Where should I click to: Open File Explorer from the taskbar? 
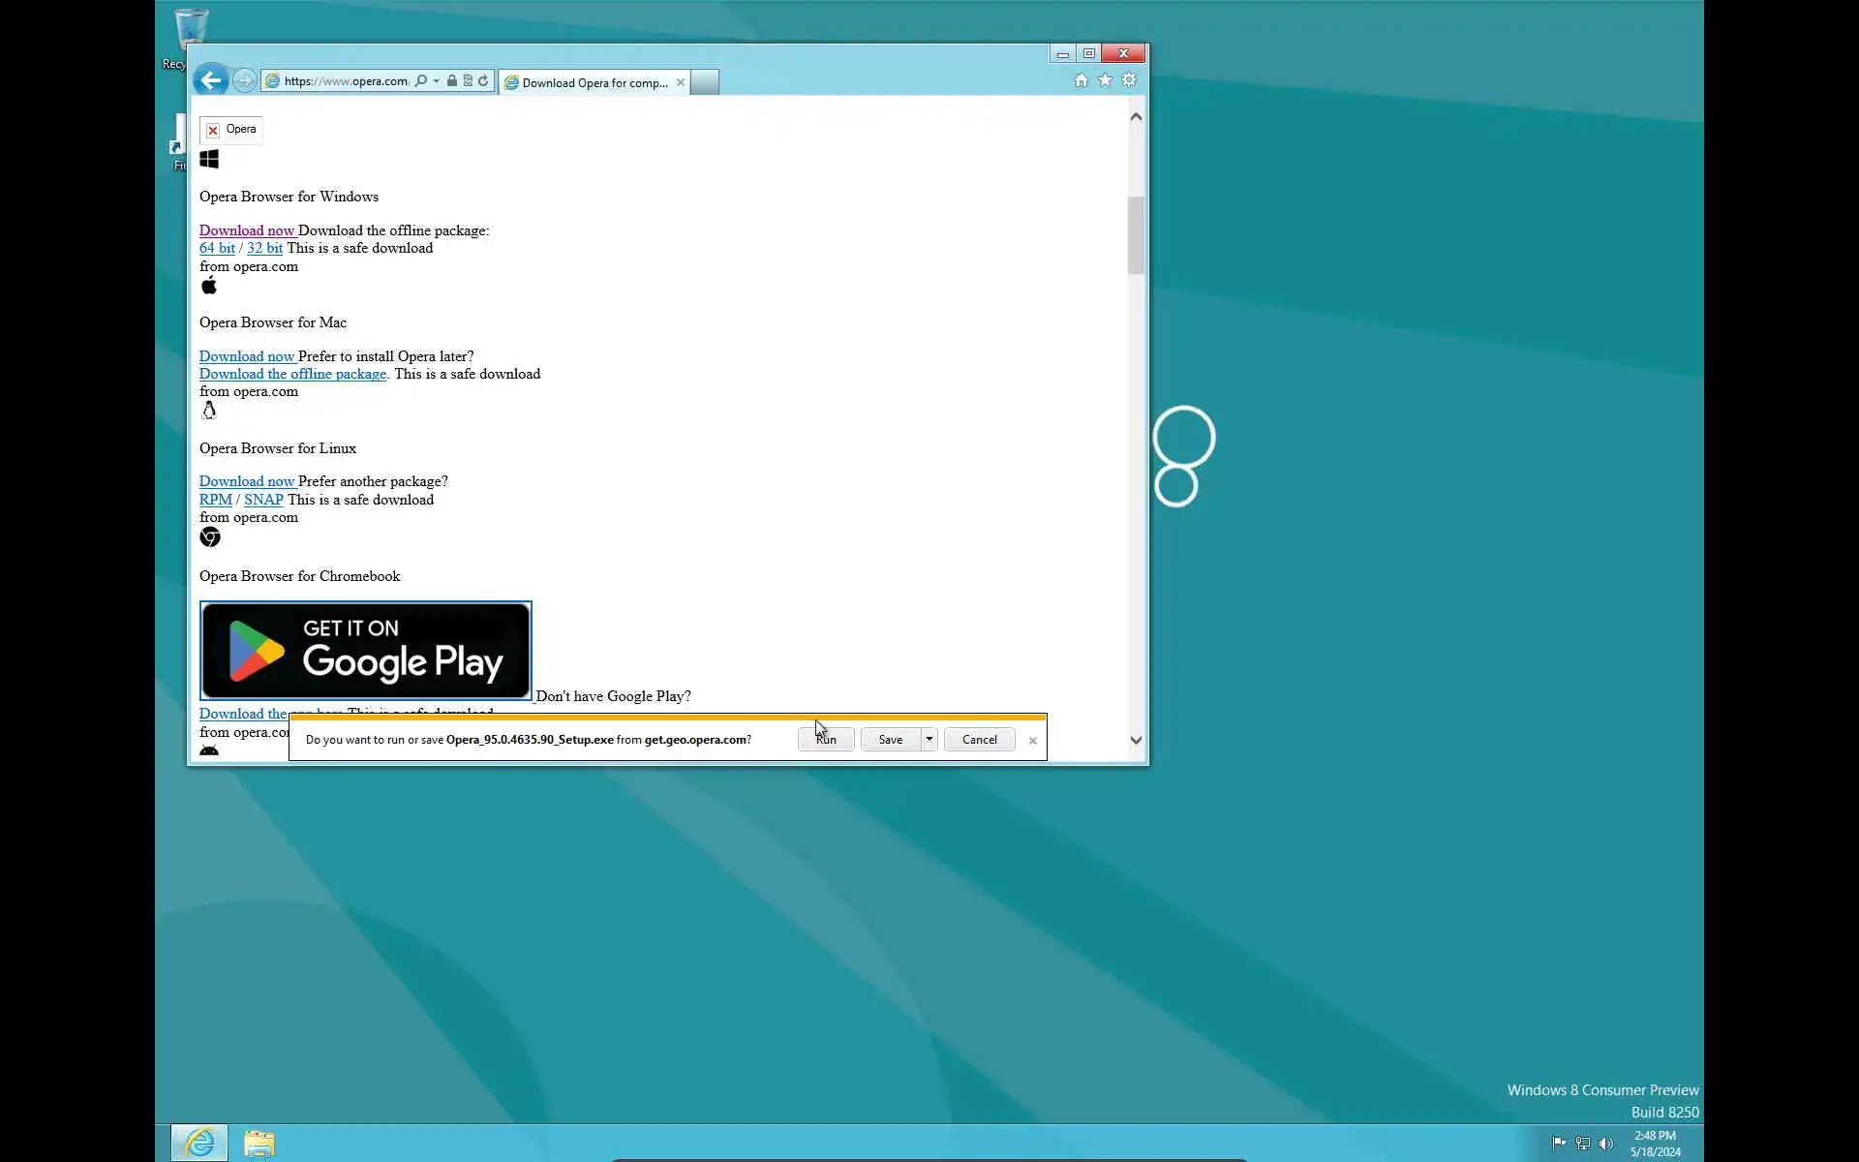(259, 1143)
